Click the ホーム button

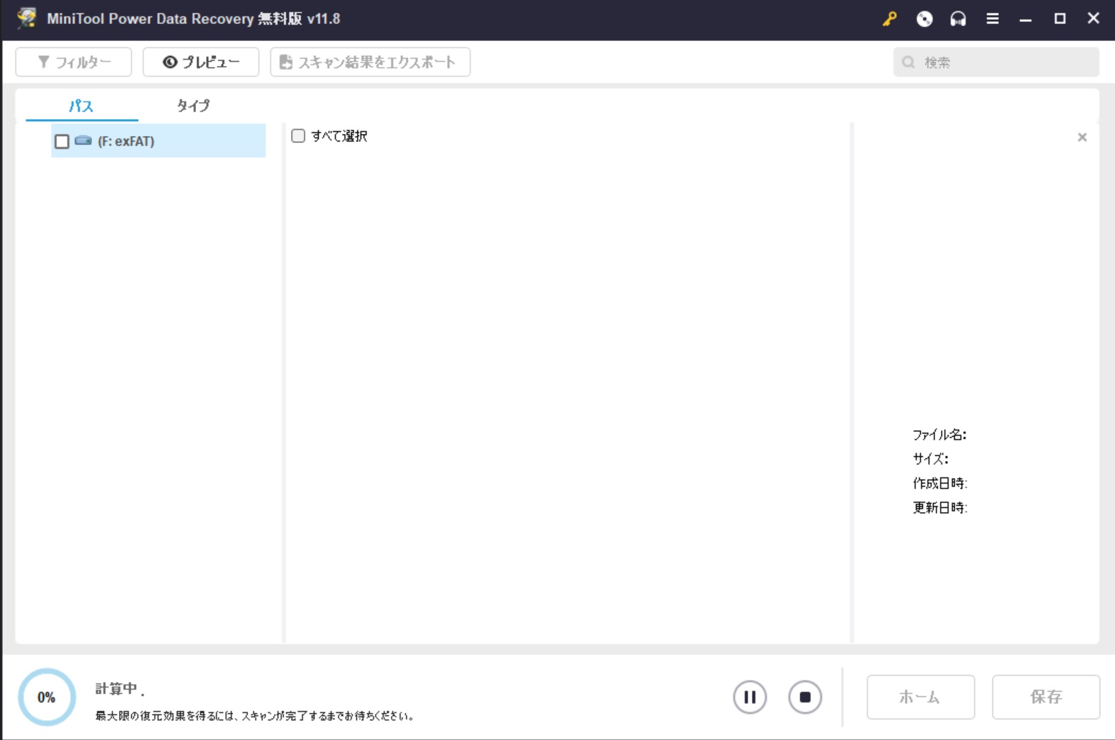coord(920,697)
